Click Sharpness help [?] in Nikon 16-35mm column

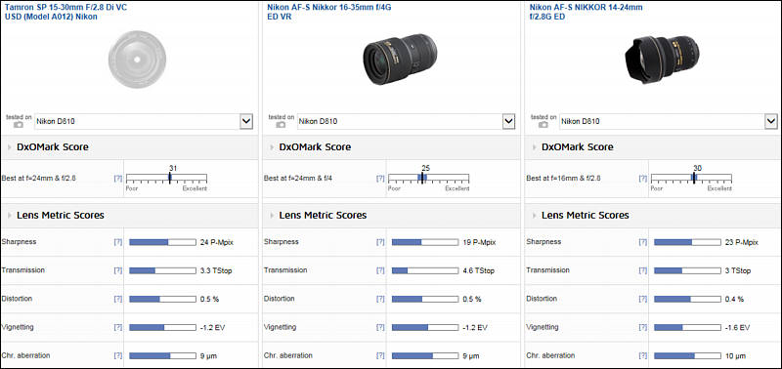380,242
